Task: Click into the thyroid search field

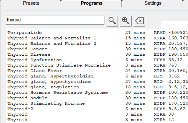Action: point(55,20)
